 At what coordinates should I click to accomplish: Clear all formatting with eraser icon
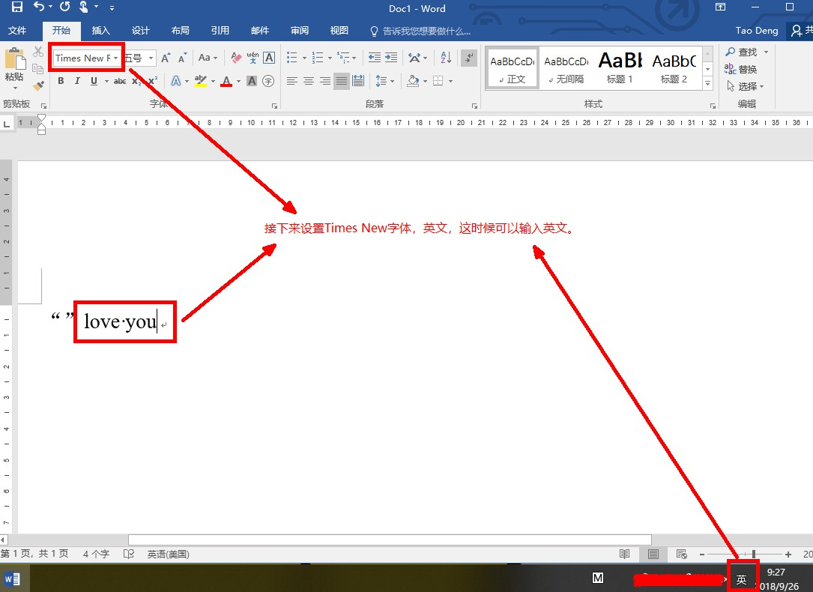[236, 58]
